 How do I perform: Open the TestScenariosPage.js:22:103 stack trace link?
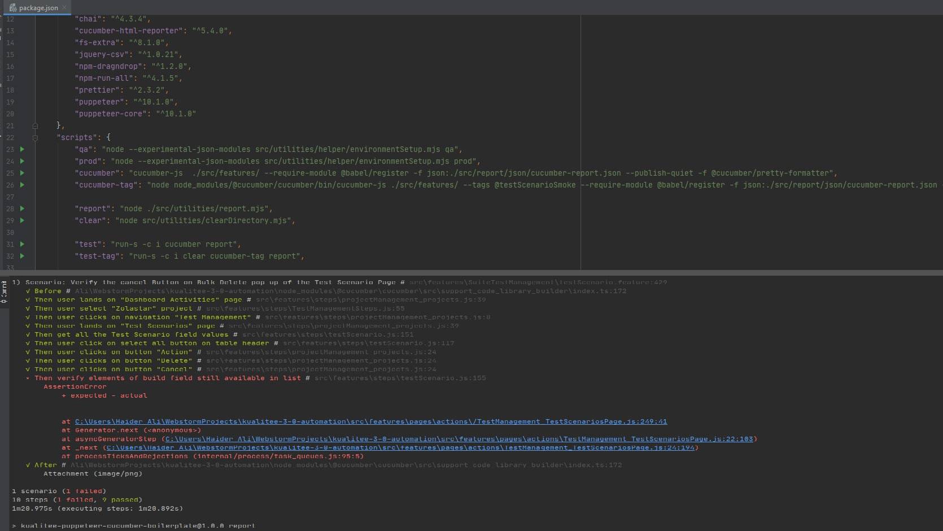(459, 439)
